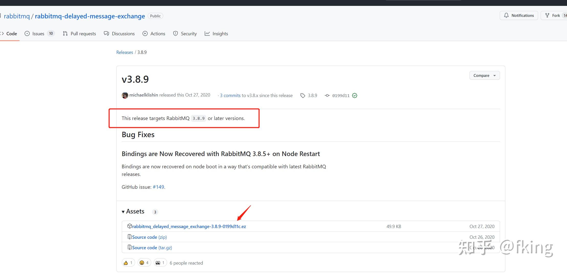Click the 6 people reacted text
Viewport: 567px width, 273px height.
click(x=186, y=263)
